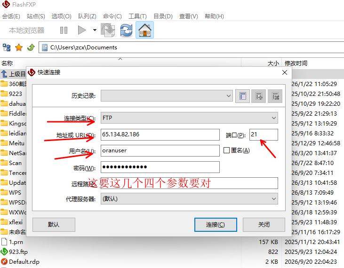Click the timestamp 2025/11/12 20:43:41

312,242
